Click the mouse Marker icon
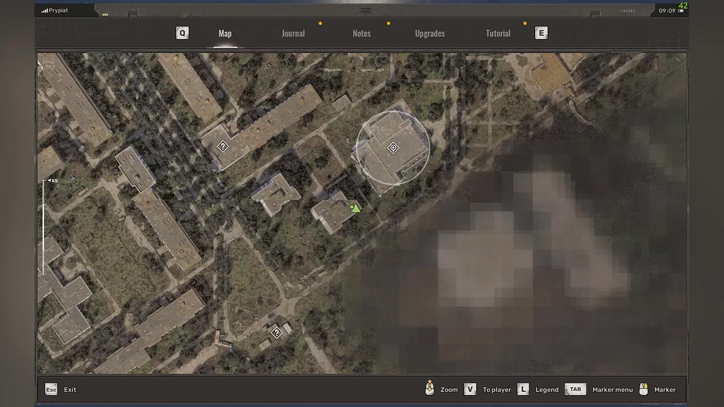 point(644,390)
